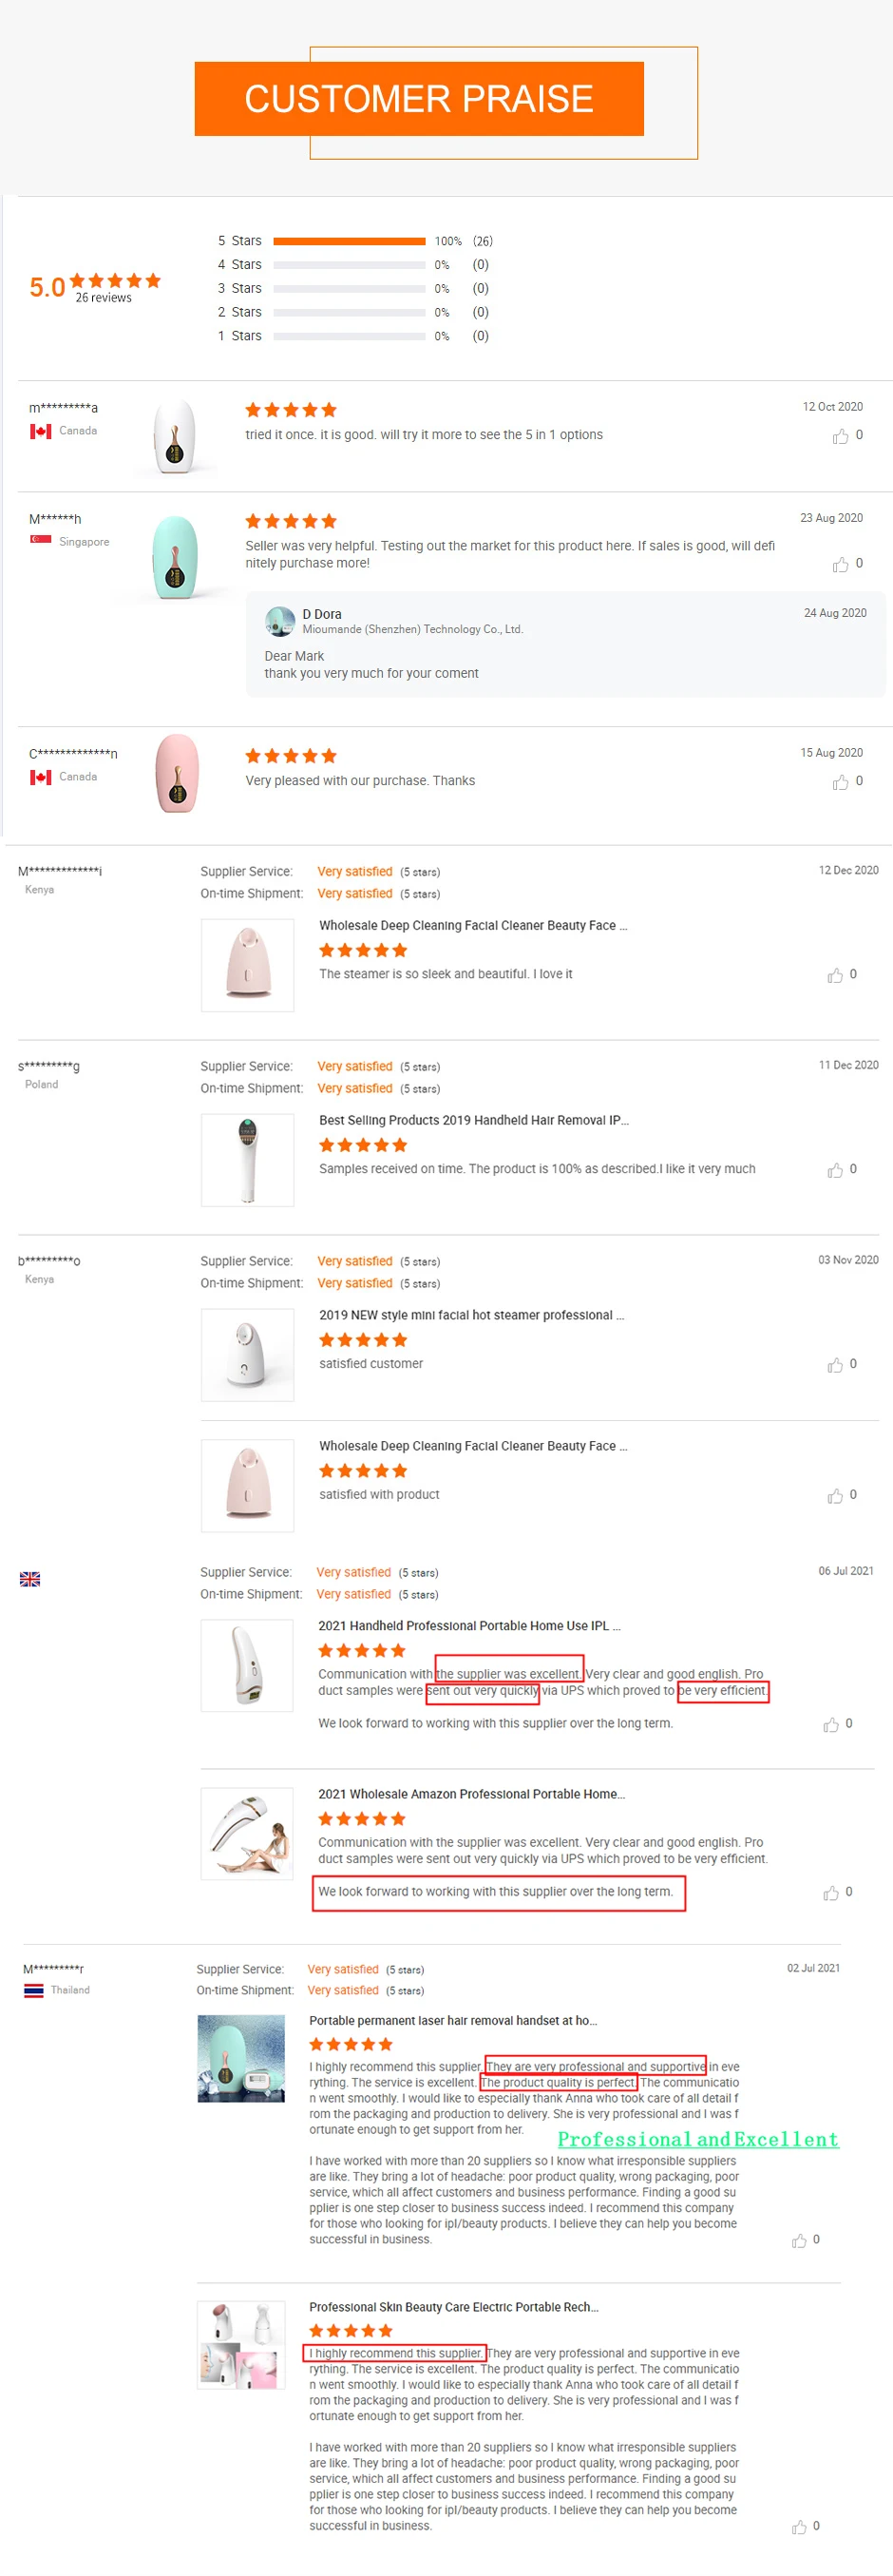
Task: Click thumbs-up on Singapore buyer's review
Action: coord(841,565)
